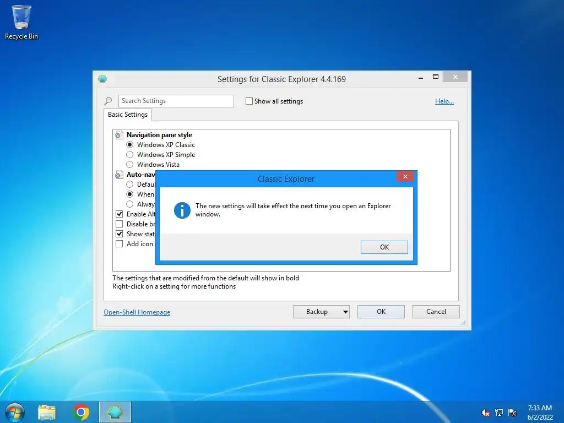Open the Help link
The height and width of the screenshot is (423, 564).
tap(444, 101)
